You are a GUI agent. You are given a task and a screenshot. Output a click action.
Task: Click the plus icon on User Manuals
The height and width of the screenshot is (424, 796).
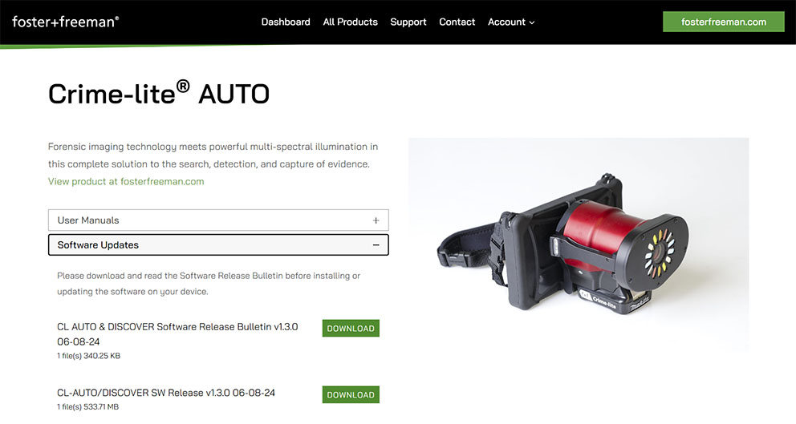pos(376,220)
